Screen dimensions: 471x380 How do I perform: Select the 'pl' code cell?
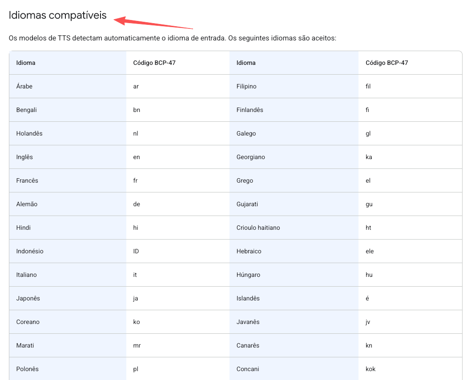(x=178, y=369)
